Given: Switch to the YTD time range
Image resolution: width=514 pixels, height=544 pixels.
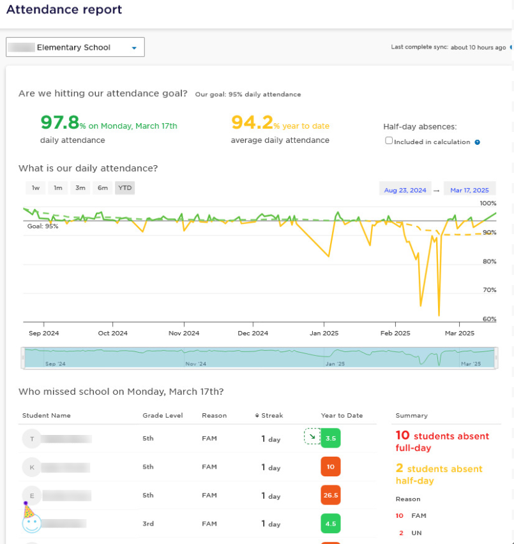Looking at the screenshot, I should (x=125, y=187).
